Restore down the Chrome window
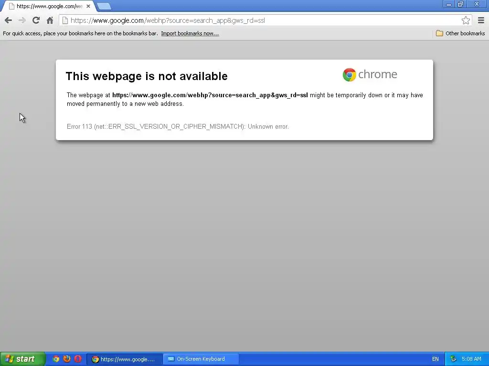This screenshot has width=489, height=366. (x=461, y=4)
